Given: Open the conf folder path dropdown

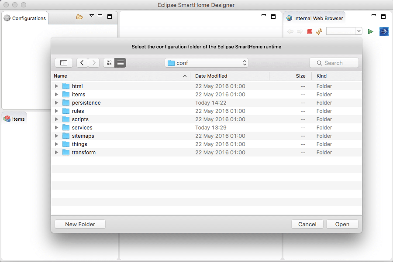Looking at the screenshot, I should [207, 63].
